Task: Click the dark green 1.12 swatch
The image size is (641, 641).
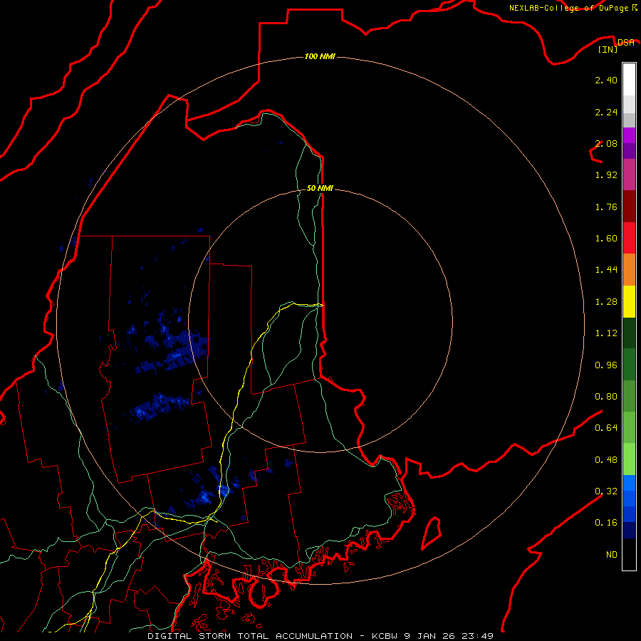Action: point(629,333)
